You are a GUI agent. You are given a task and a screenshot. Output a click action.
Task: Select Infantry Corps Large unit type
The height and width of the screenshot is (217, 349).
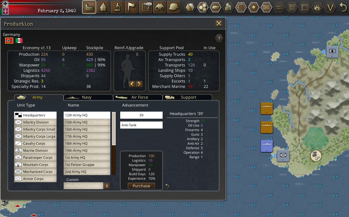click(x=35, y=136)
